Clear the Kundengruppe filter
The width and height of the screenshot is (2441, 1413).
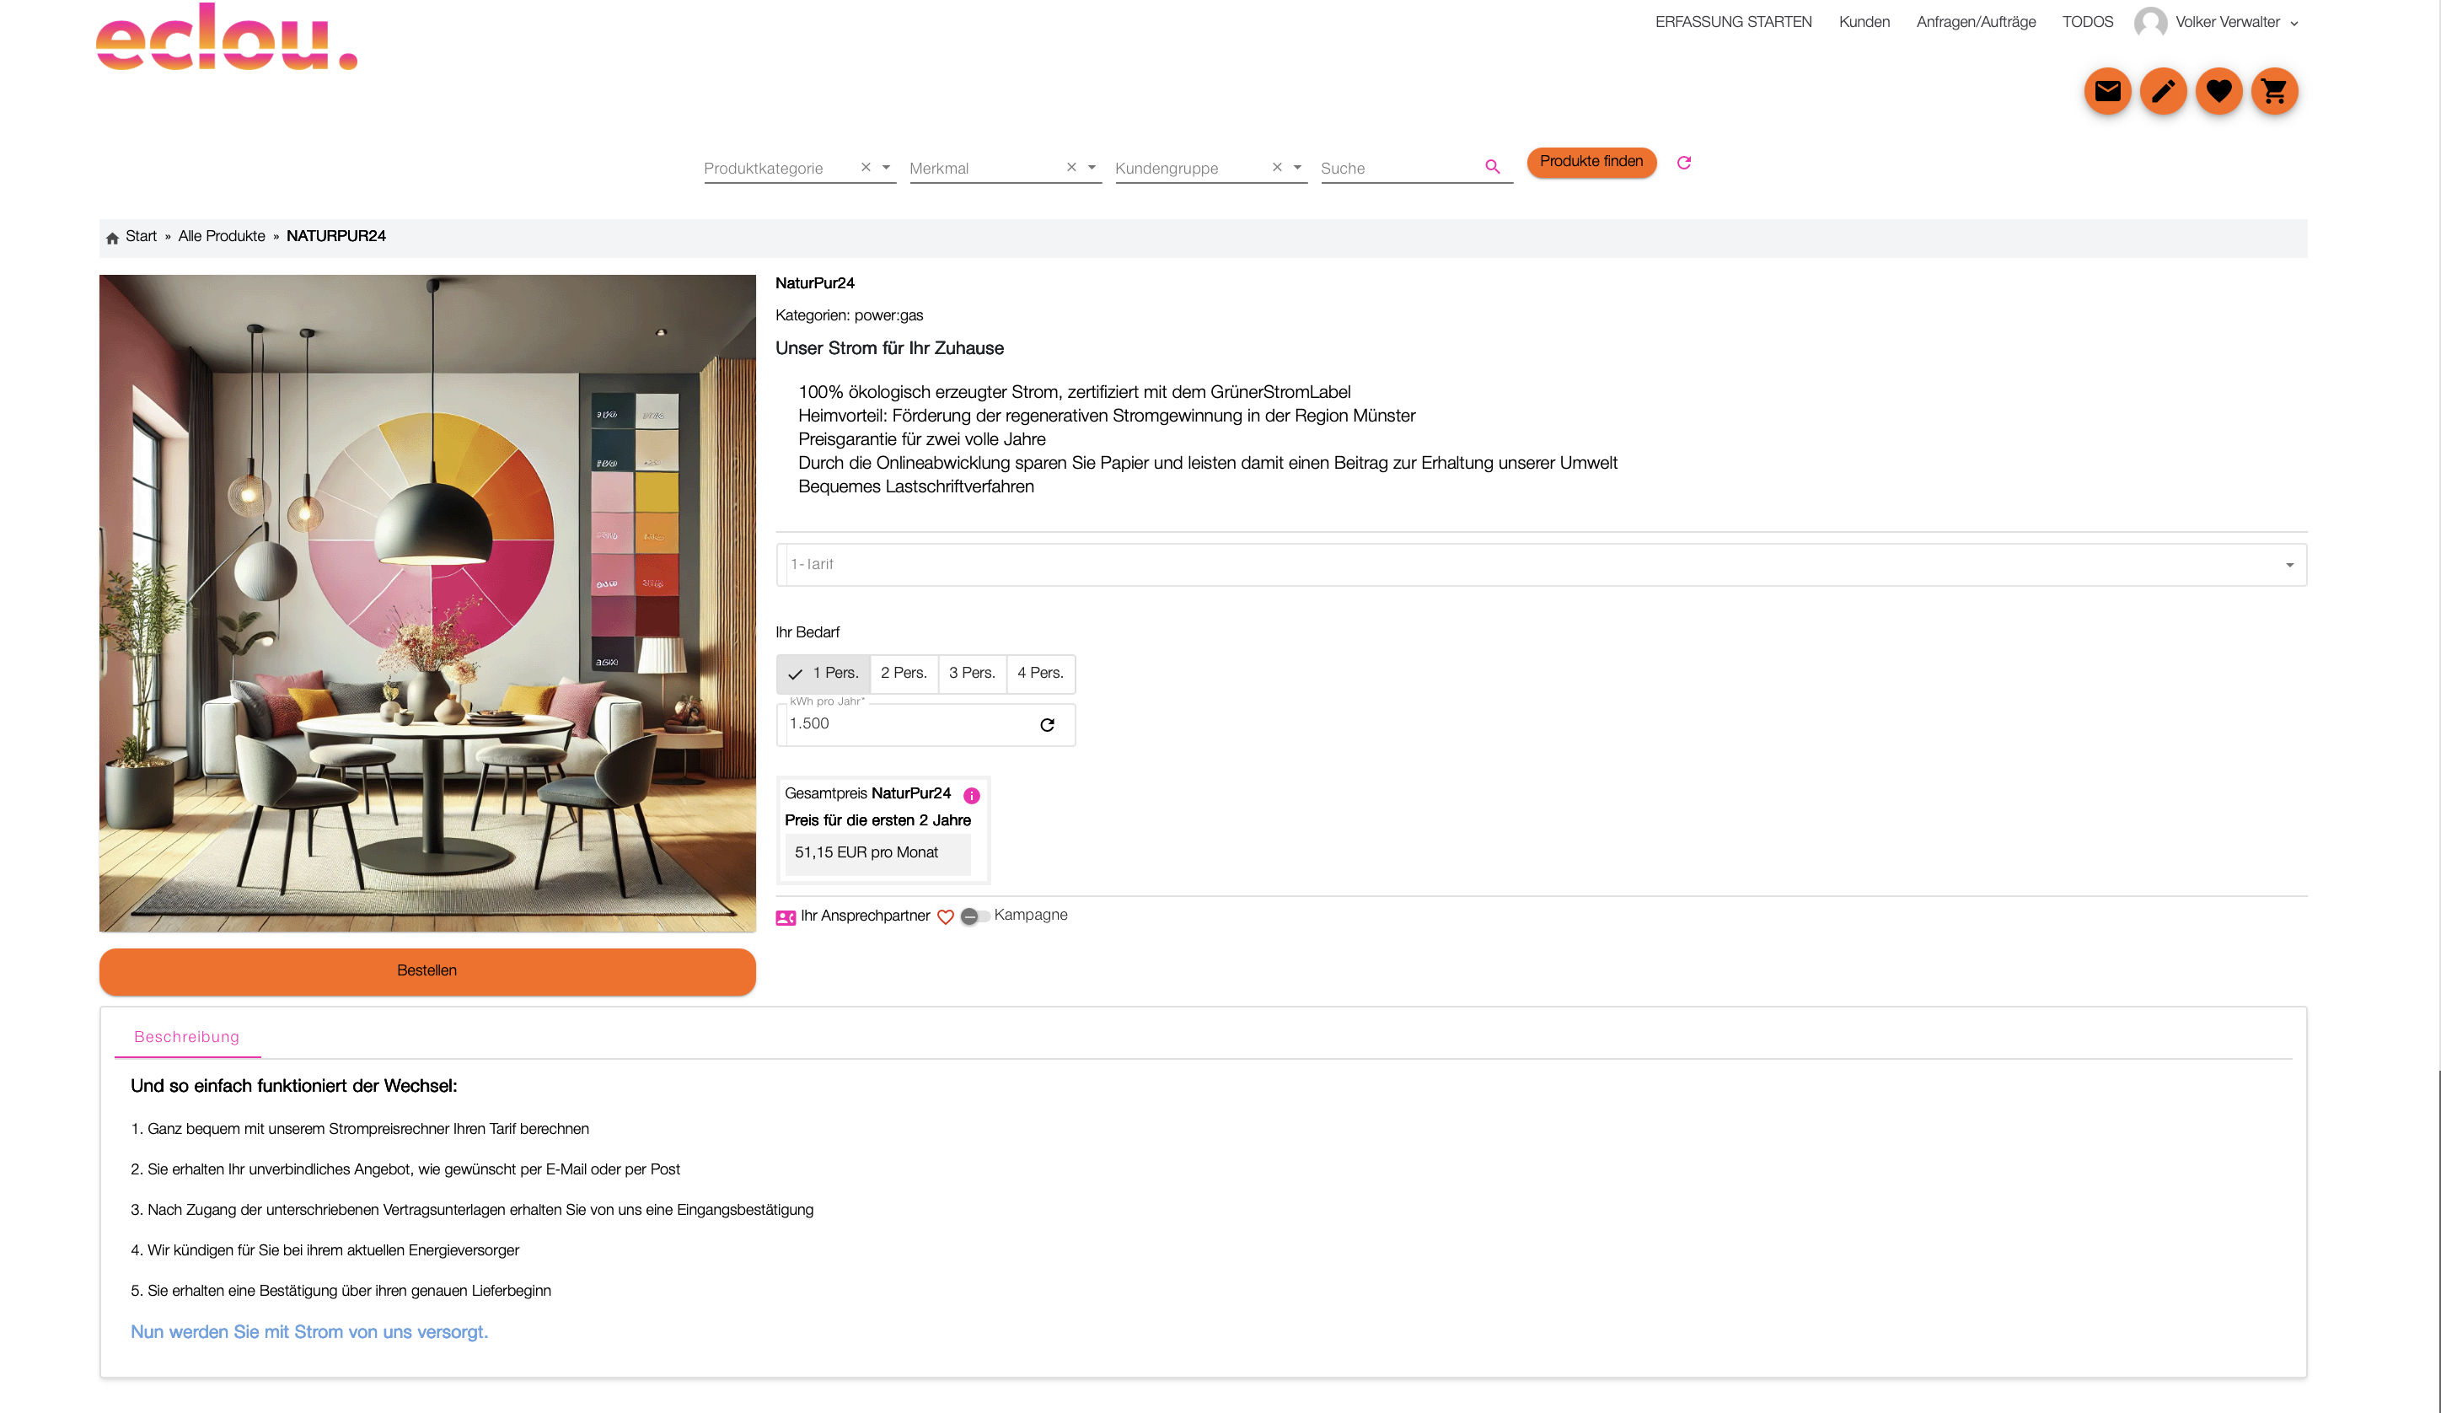point(1277,168)
